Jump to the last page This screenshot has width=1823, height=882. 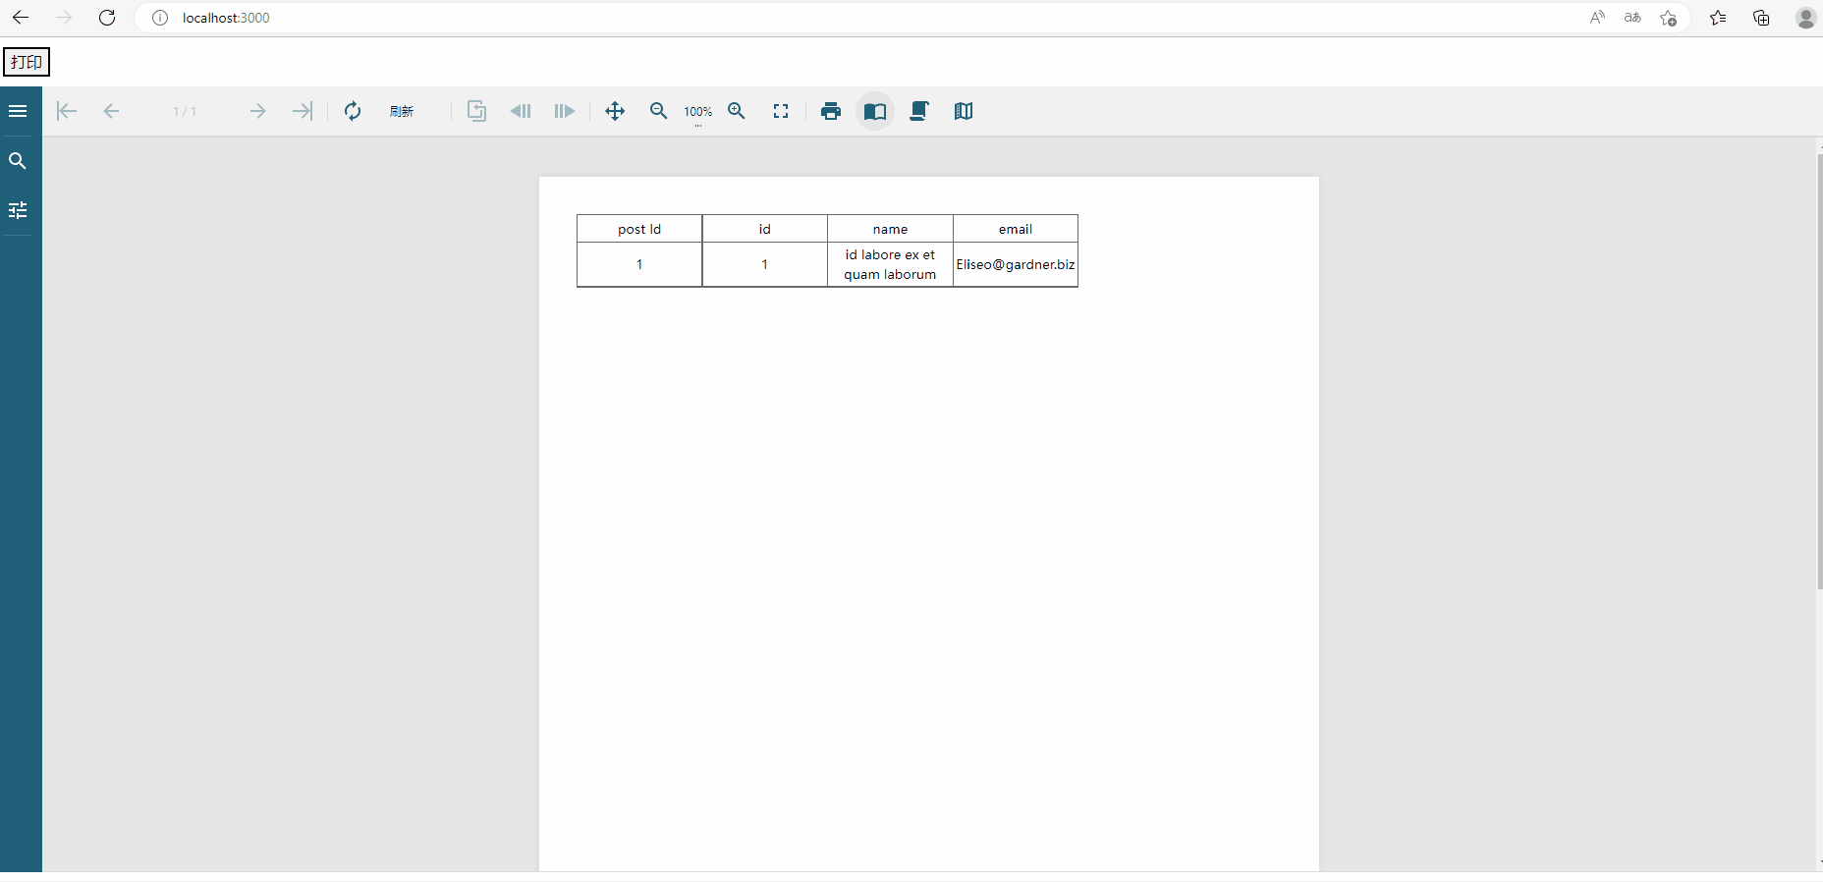[303, 111]
